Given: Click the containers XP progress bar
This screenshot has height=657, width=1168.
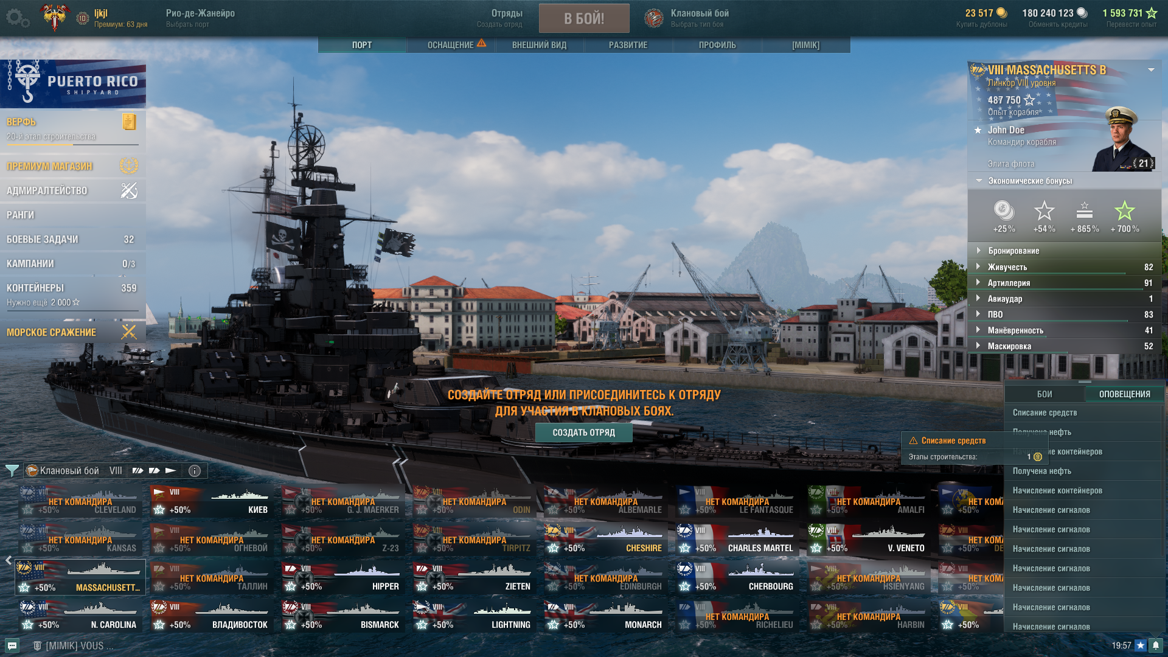Looking at the screenshot, I should (72, 310).
